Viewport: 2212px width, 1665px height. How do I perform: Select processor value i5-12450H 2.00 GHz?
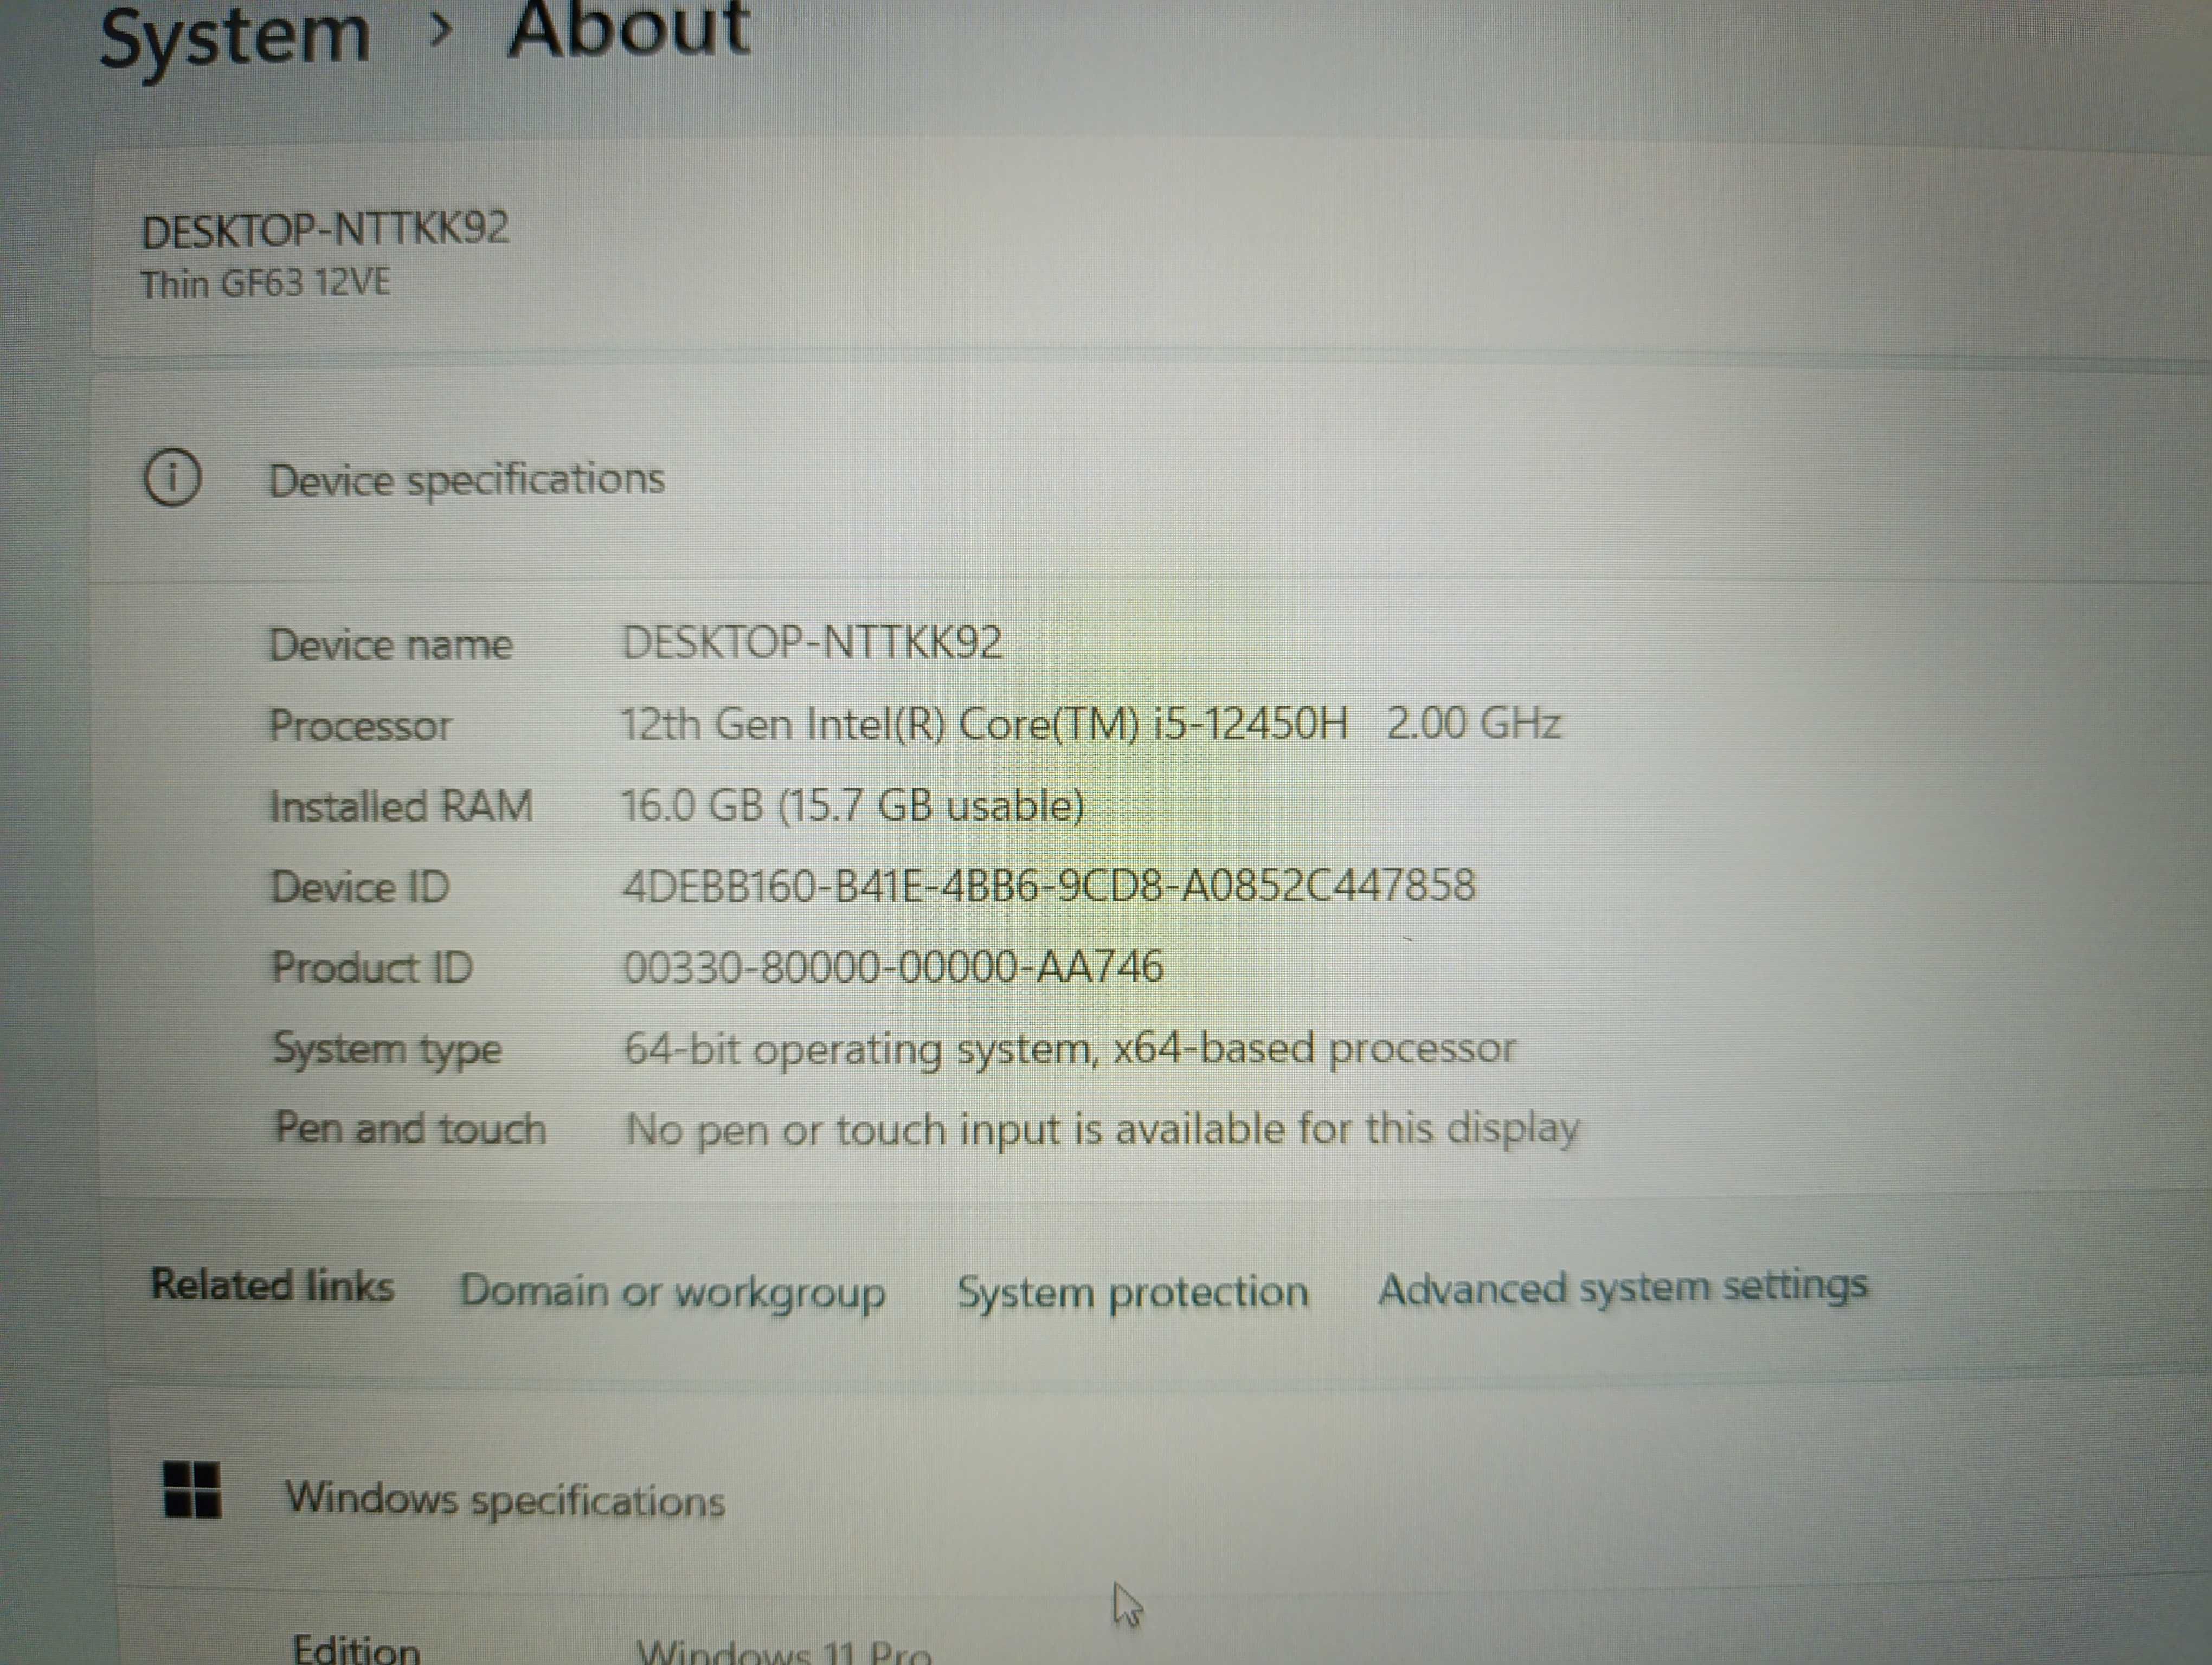(1090, 724)
